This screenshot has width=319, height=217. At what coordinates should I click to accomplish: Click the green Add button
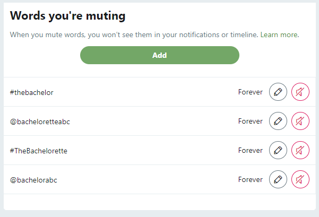160,55
